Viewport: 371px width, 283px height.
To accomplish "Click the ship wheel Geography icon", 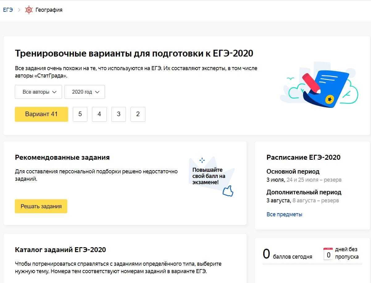I will coord(29,10).
